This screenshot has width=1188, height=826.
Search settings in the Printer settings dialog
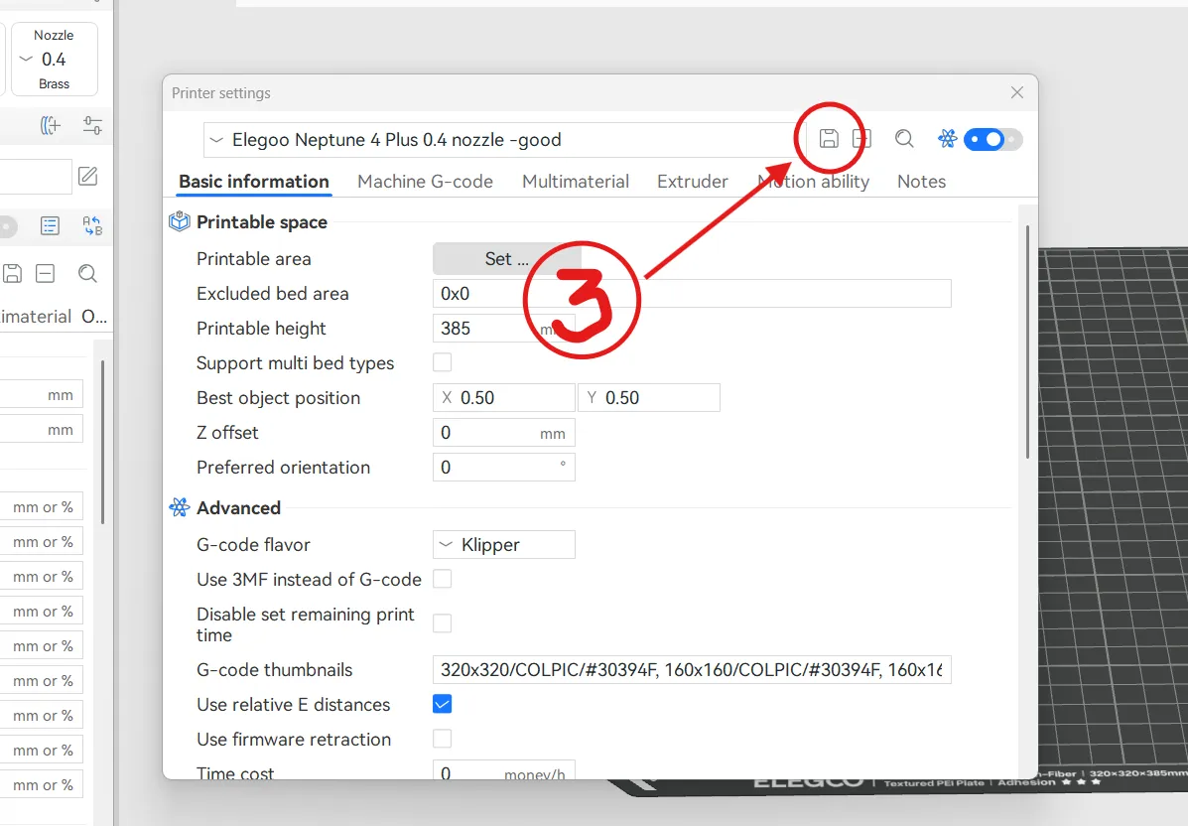tap(904, 139)
